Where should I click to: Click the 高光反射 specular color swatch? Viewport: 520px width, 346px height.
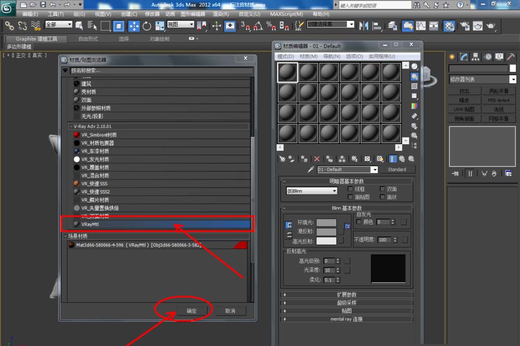[327, 241]
